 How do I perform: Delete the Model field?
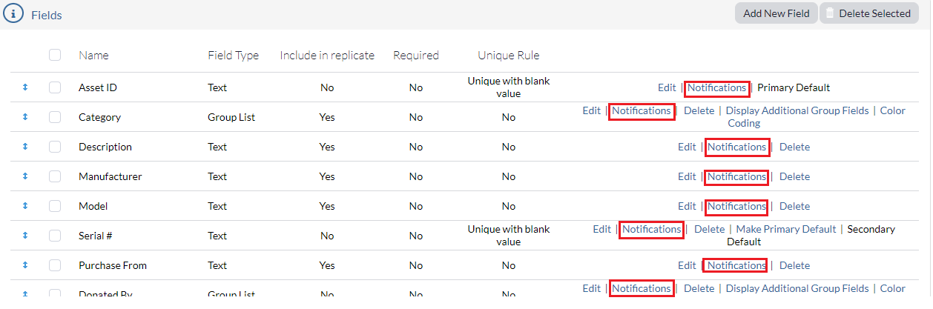point(794,206)
